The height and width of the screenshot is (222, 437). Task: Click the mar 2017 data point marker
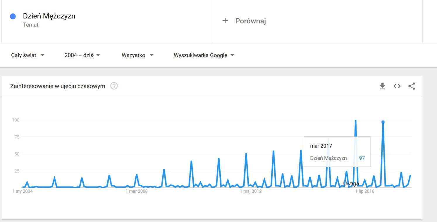[x=383, y=122]
